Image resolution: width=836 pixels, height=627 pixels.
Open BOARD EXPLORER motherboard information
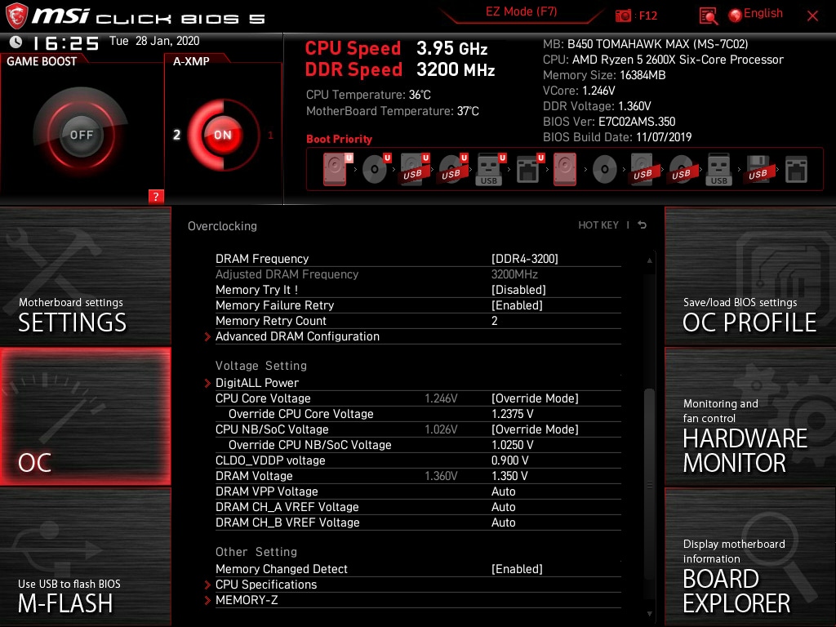click(750, 557)
